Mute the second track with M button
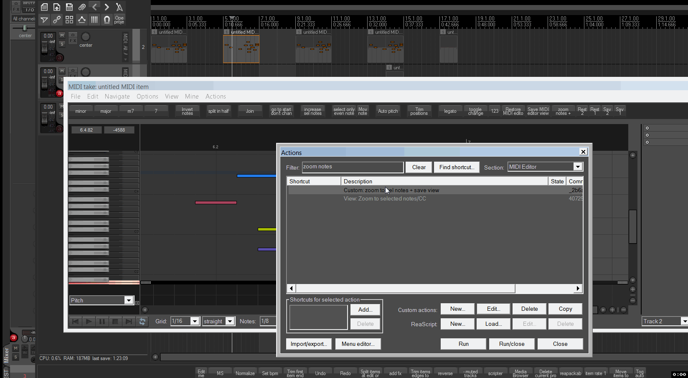Viewport: 688px width, 378px height. pos(62,71)
